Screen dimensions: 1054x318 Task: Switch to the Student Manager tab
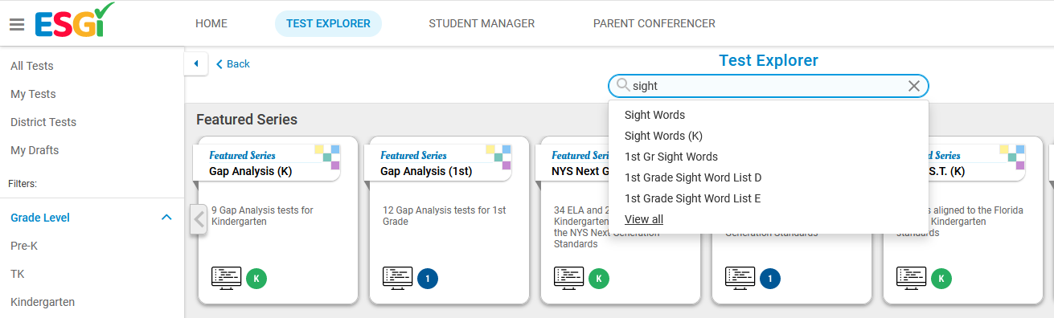[x=482, y=23]
